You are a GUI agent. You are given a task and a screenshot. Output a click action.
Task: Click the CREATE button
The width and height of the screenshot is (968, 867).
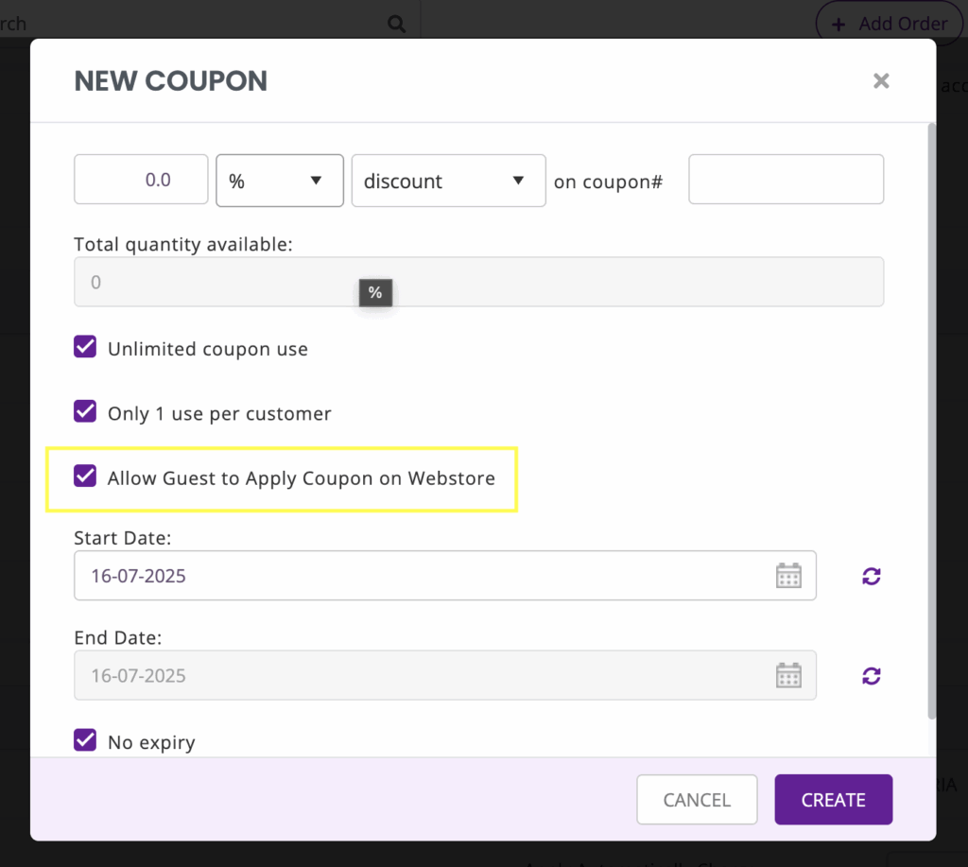(x=834, y=799)
